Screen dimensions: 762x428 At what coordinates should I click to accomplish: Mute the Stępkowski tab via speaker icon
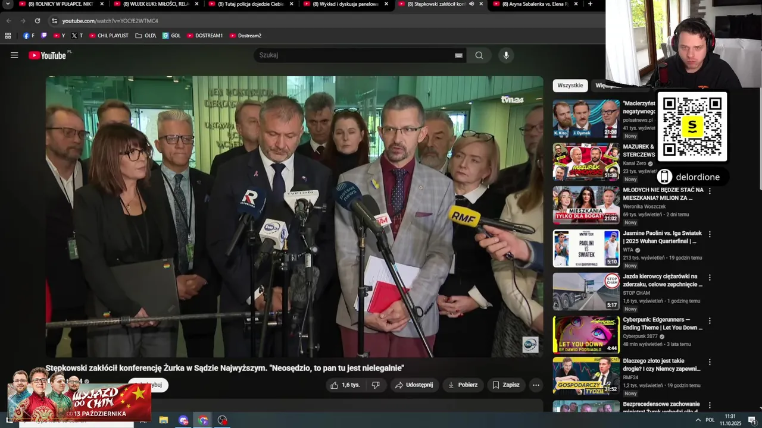pyautogui.click(x=471, y=4)
